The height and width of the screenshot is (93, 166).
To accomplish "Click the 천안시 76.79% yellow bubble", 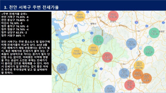I will (93, 49).
